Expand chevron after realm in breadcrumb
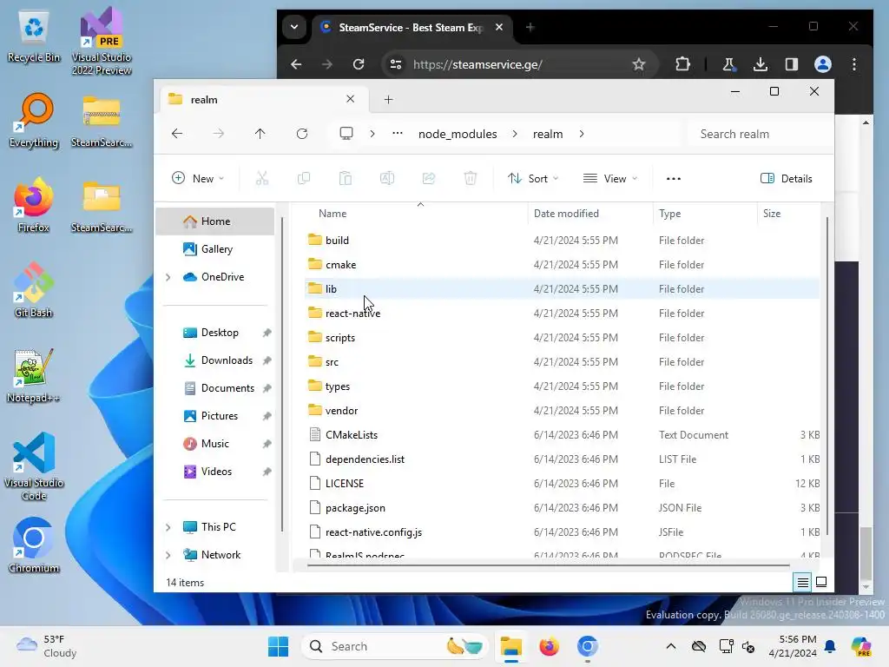This screenshot has width=889, height=667. pos(582,134)
